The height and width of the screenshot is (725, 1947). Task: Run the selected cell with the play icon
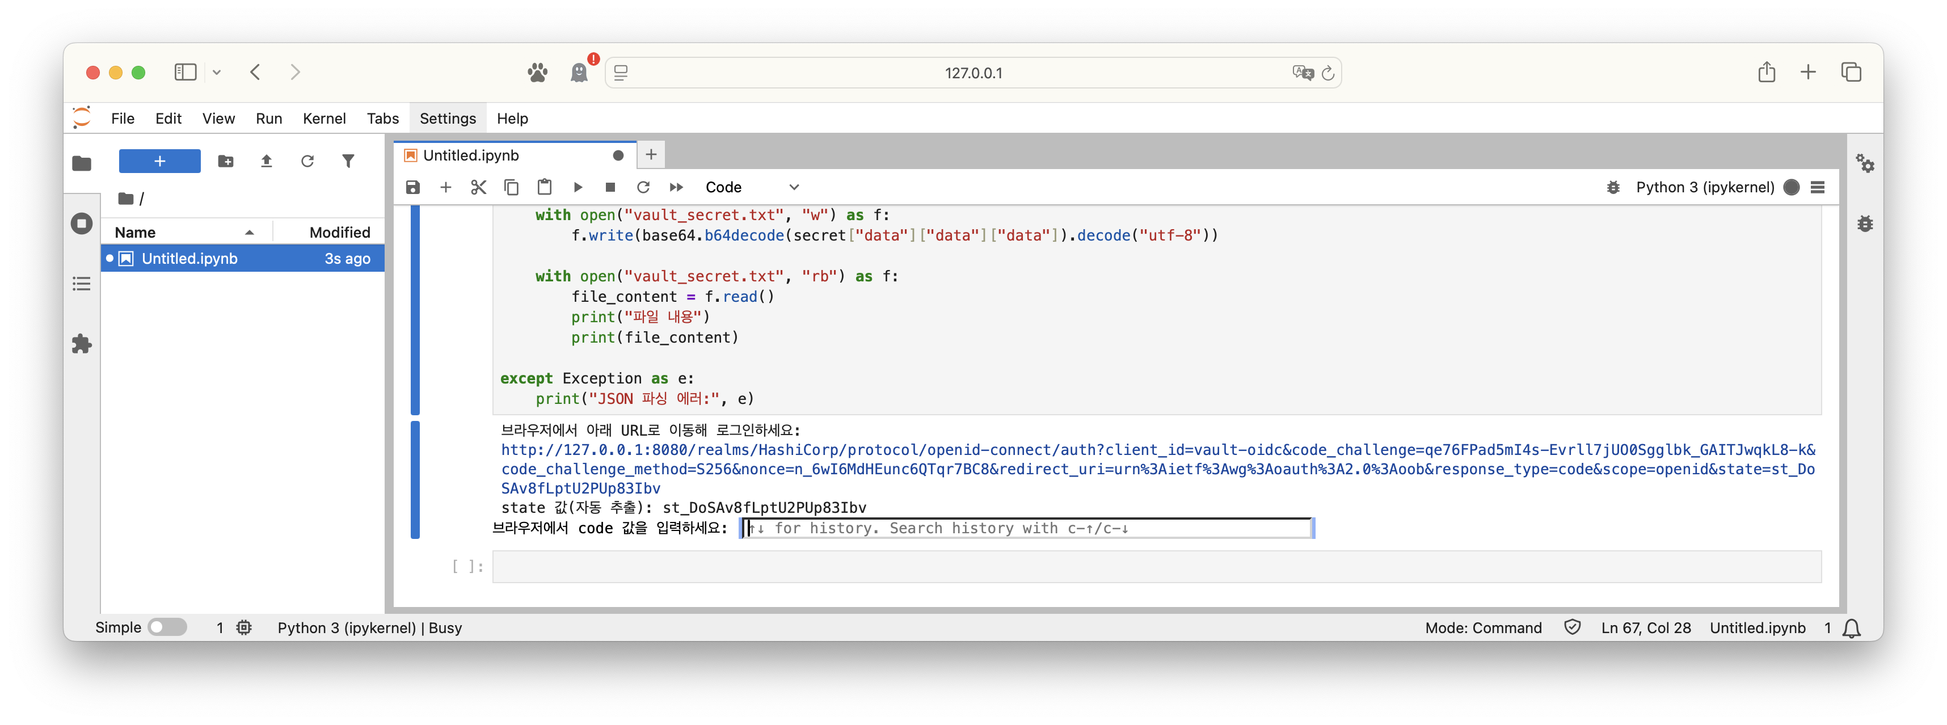(578, 187)
